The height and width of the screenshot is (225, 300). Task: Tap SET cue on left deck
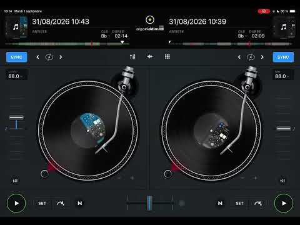[x=42, y=203]
